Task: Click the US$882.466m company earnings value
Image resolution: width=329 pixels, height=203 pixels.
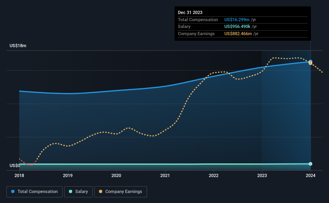Action: point(238,34)
